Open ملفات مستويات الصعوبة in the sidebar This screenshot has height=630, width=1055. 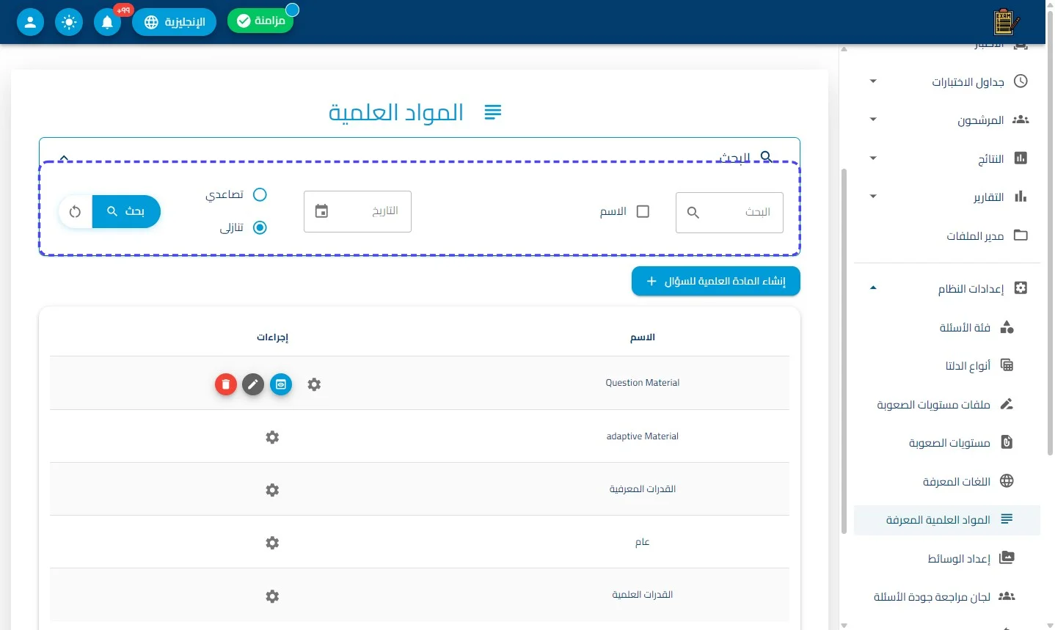[x=947, y=404]
